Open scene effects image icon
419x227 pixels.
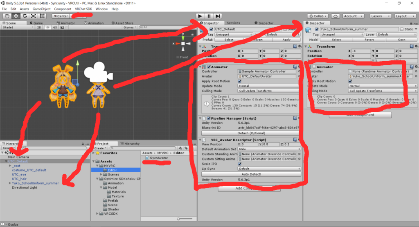coord(62,27)
